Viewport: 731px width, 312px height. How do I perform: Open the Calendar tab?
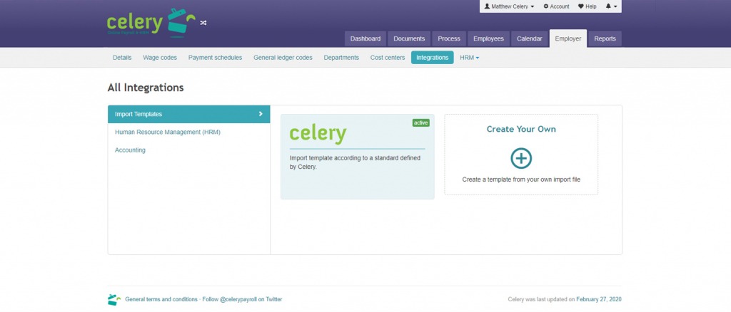(x=529, y=38)
